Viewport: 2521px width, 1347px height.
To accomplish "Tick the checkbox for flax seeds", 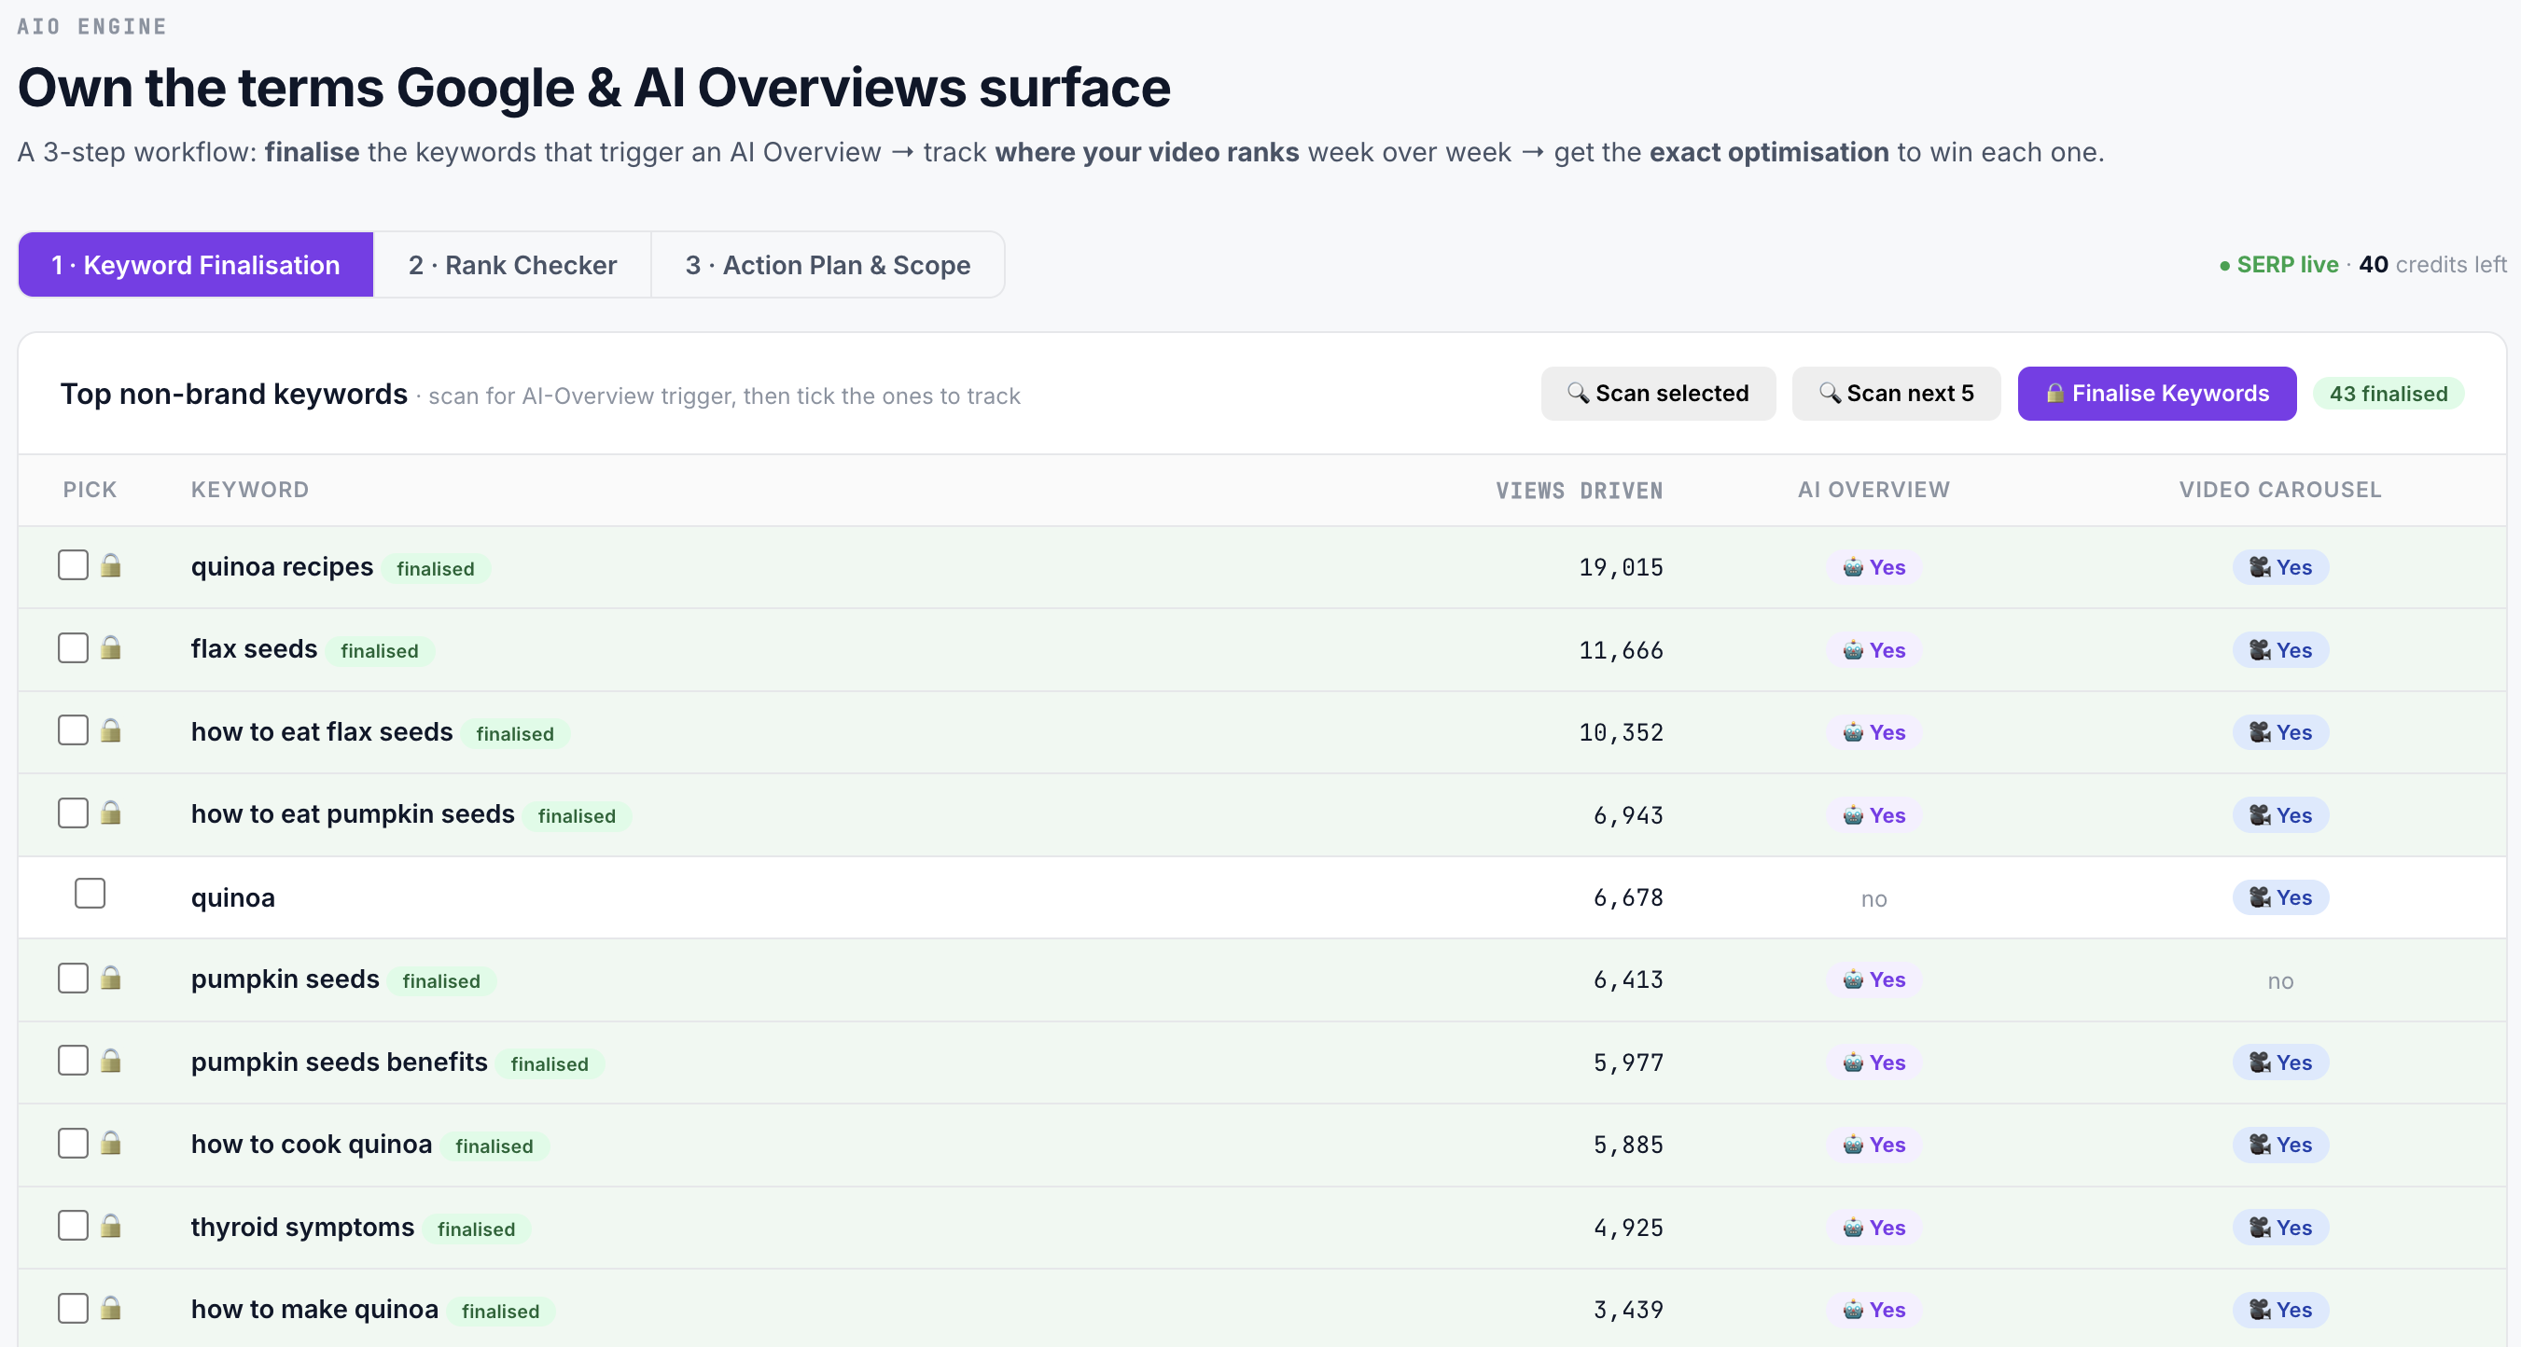I will (x=74, y=647).
